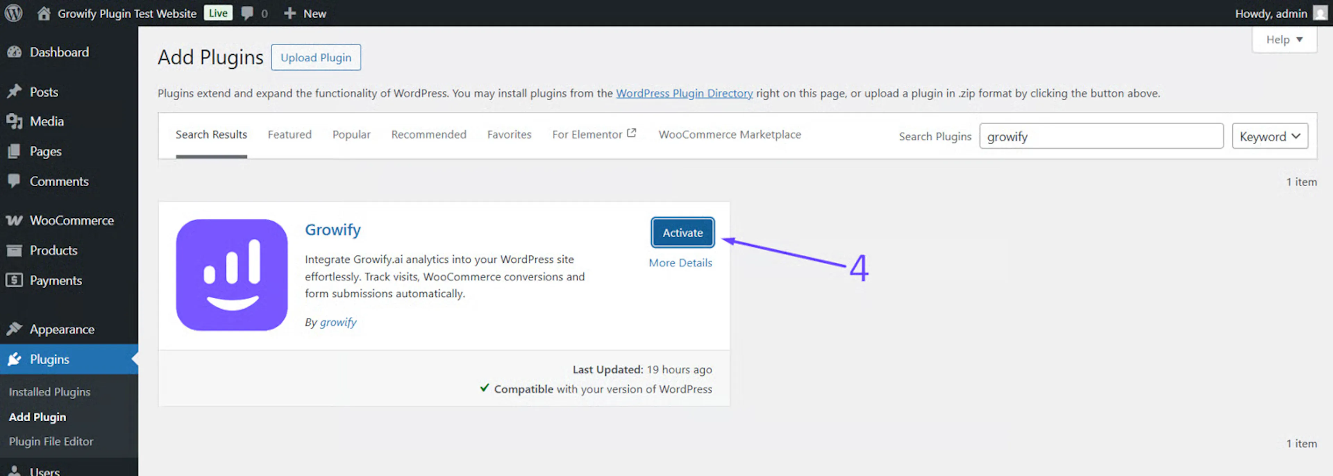Open WooCommerce sidebar menu

click(x=72, y=220)
